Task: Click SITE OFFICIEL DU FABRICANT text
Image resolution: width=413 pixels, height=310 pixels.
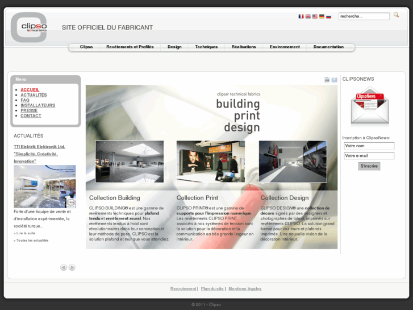Action: [107, 28]
